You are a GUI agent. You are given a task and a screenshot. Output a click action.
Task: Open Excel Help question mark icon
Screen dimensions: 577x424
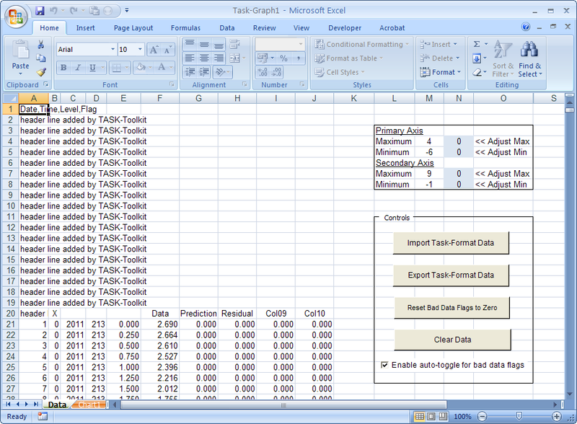tap(526, 27)
